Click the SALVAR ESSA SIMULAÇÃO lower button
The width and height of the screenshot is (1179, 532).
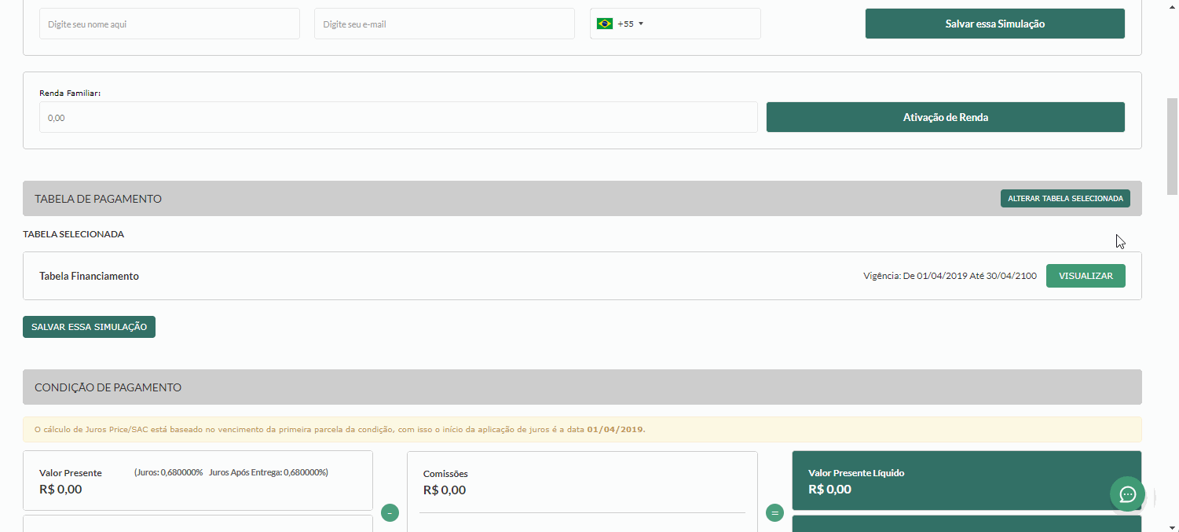click(89, 327)
